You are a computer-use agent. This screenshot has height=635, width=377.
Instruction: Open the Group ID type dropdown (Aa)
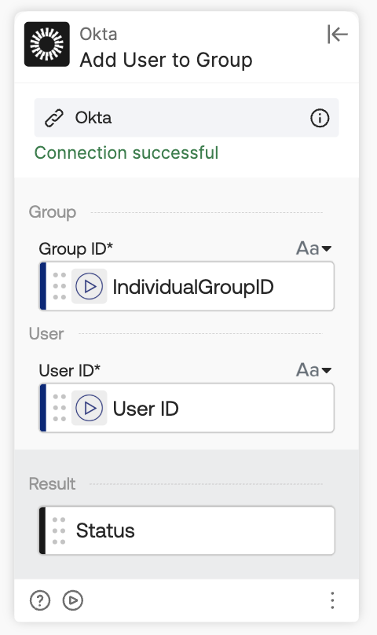tap(314, 248)
